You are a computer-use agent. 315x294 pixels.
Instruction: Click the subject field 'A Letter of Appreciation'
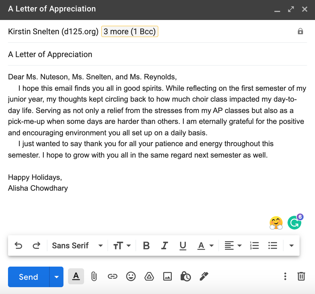[x=157, y=54]
